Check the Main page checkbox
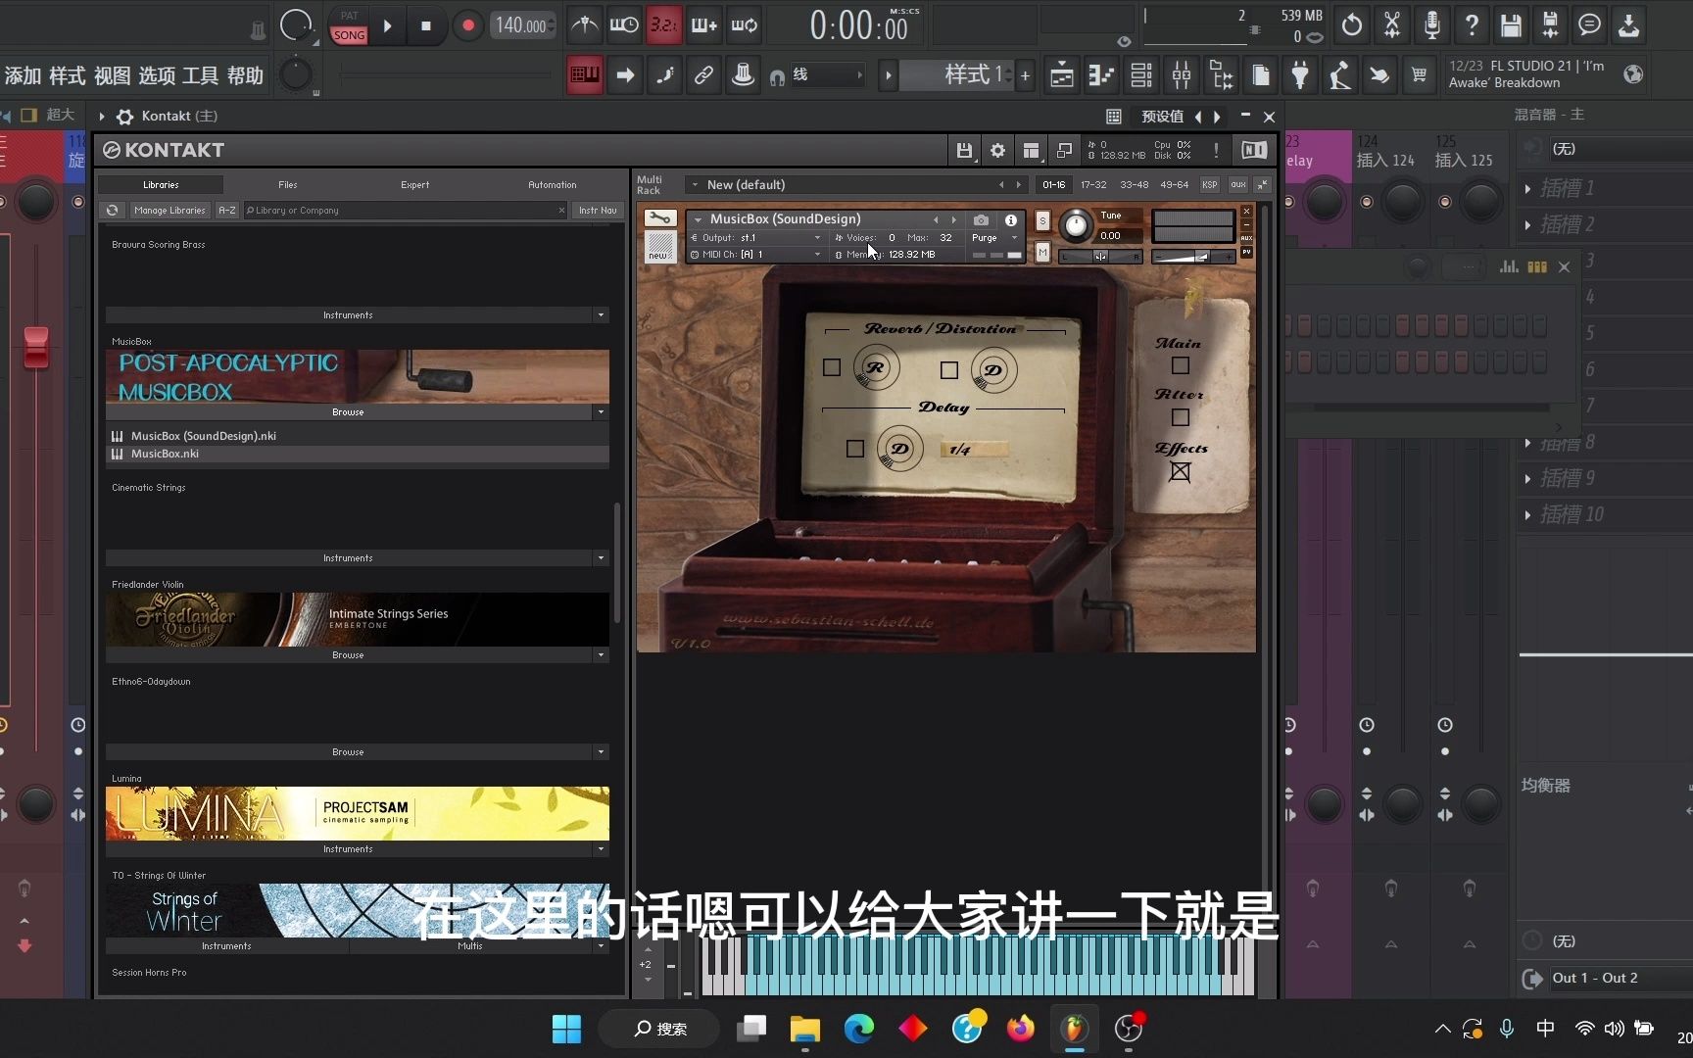 point(1181,365)
